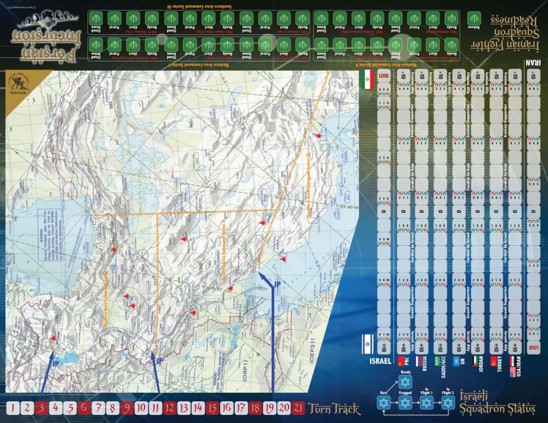Image resolution: width=548 pixels, height=423 pixels.
Task: Click the Israeli Squadron Status title
Action: (x=498, y=402)
